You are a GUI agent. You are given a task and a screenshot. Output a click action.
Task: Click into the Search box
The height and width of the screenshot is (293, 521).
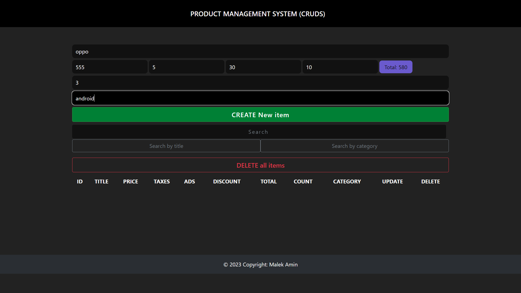[x=259, y=132]
